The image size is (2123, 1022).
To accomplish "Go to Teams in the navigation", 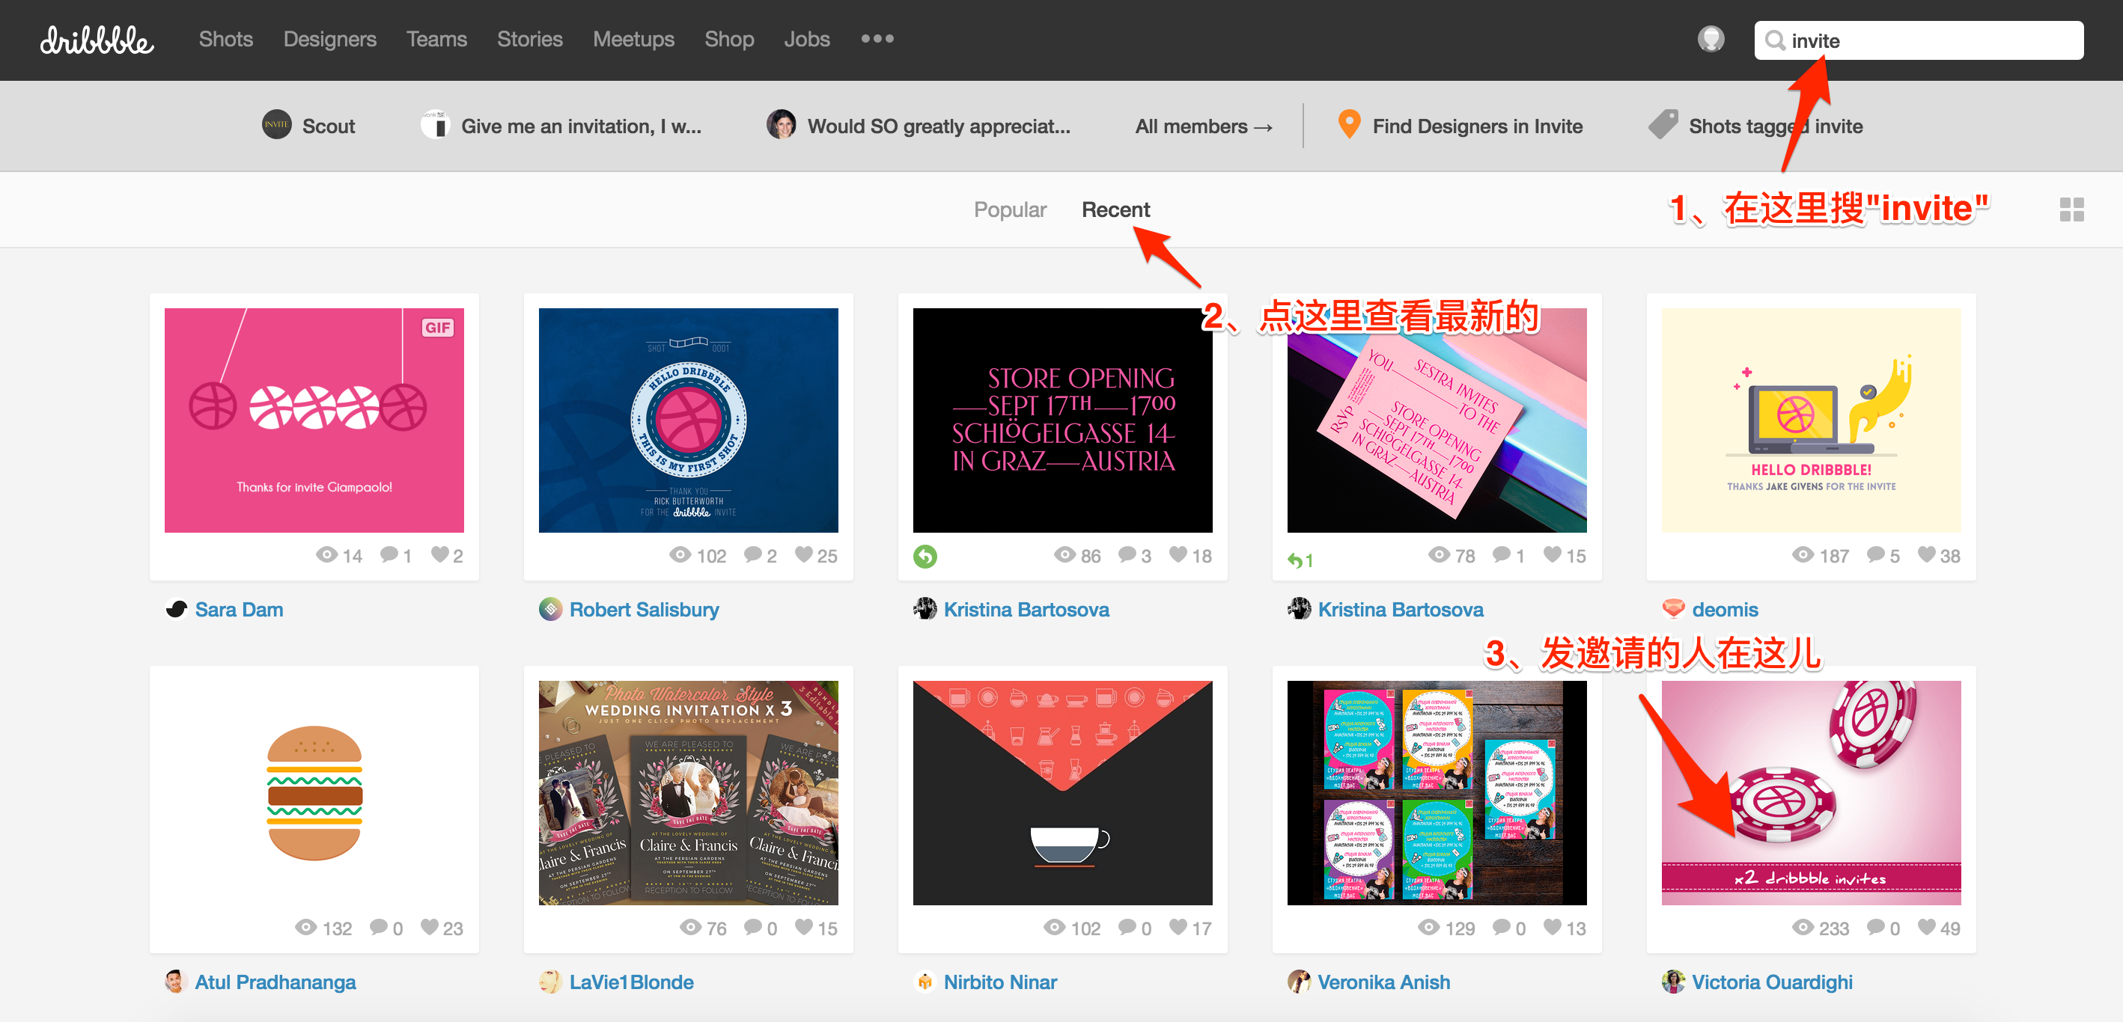I will pos(436,39).
